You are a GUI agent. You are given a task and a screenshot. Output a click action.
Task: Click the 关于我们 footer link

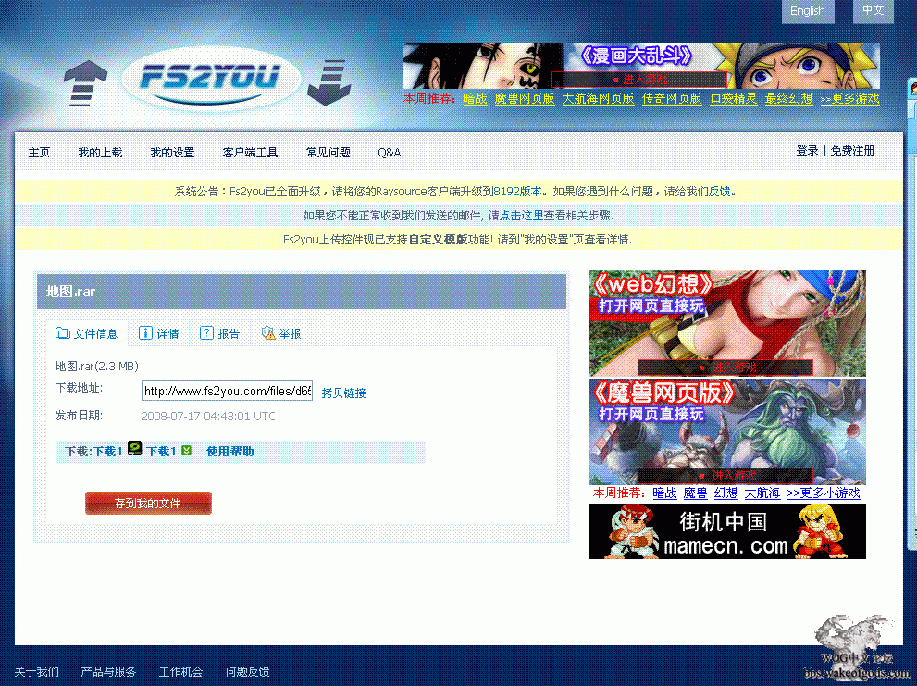pos(36,671)
